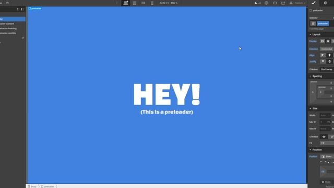
Task: Click the share/export icon in top bar
Action: point(283,3)
